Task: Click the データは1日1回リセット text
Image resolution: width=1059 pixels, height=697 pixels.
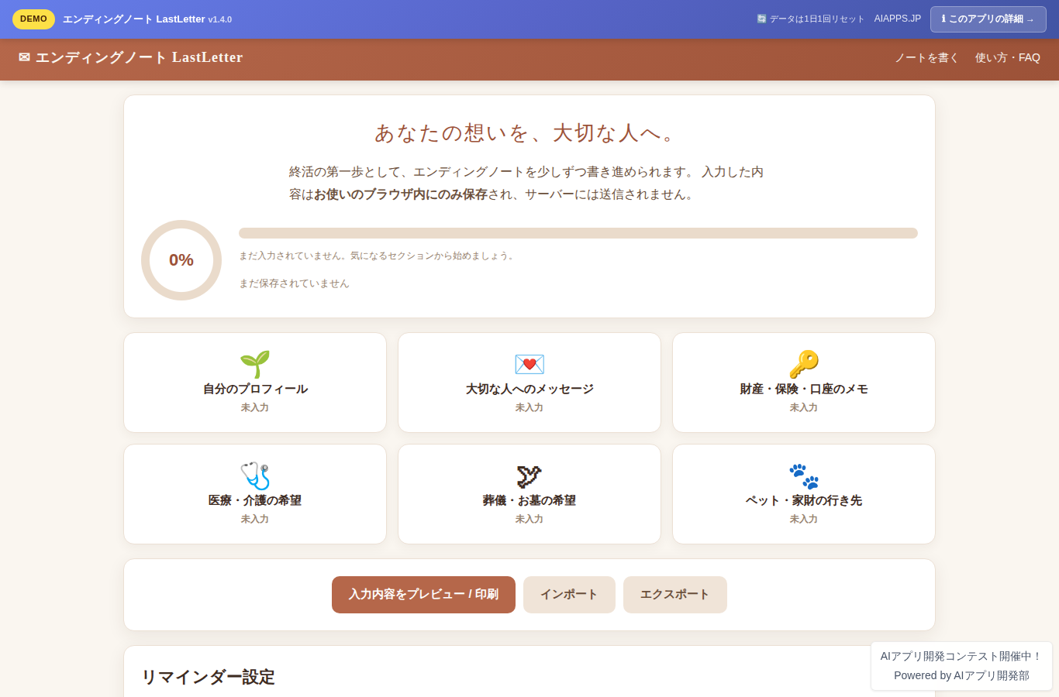Action: 816,19
